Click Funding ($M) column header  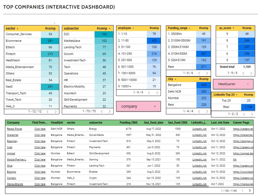pos(128,122)
